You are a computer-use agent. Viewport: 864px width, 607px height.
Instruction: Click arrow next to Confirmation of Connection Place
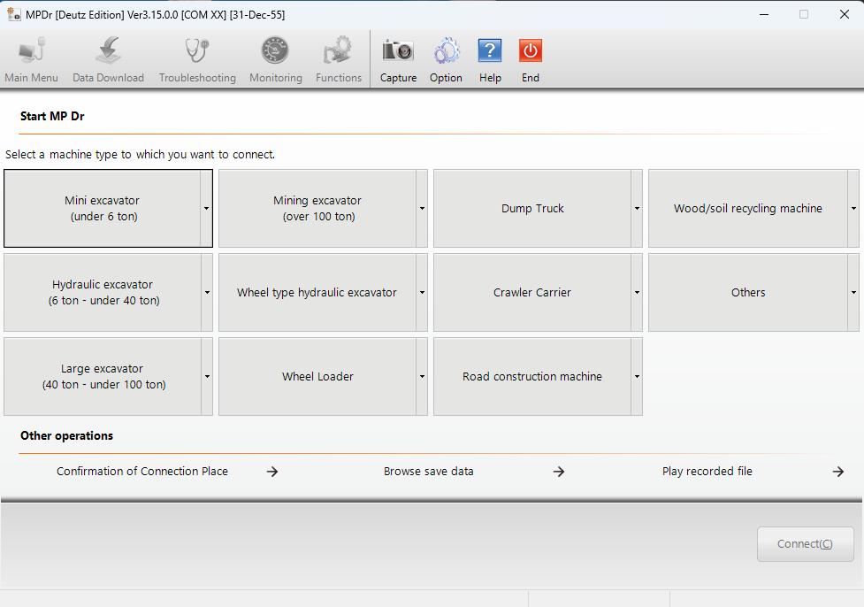coord(272,472)
